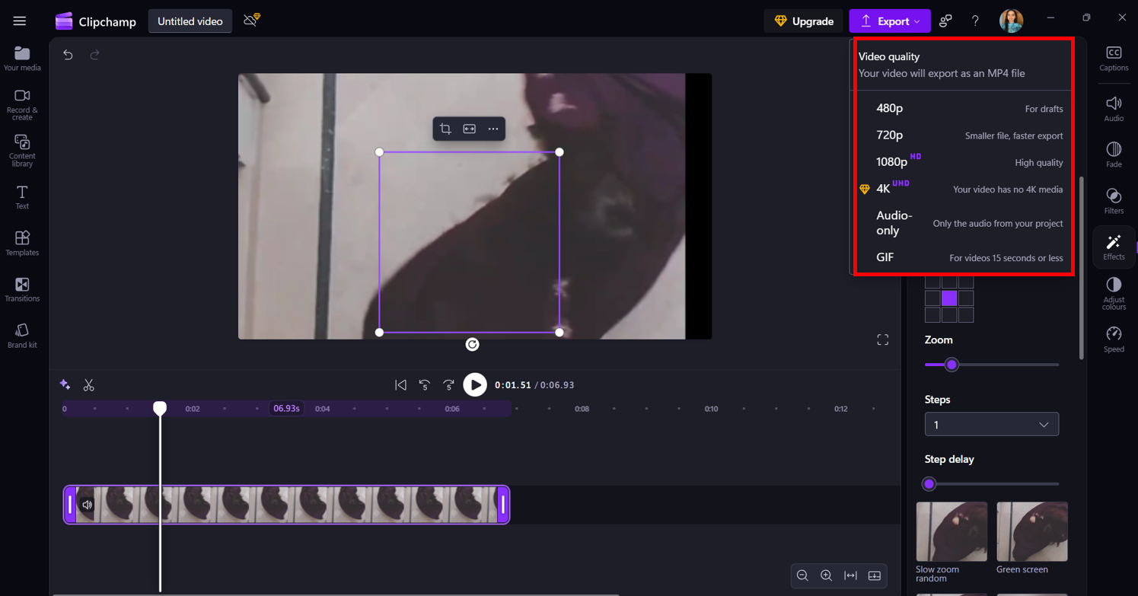The image size is (1138, 596).
Task: Click the Step delay slider
Action: point(929,484)
